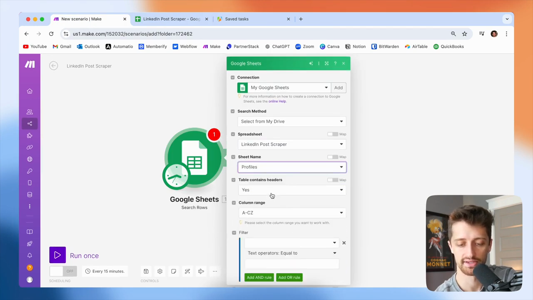Toggle the Filter section checkbox

click(x=234, y=232)
